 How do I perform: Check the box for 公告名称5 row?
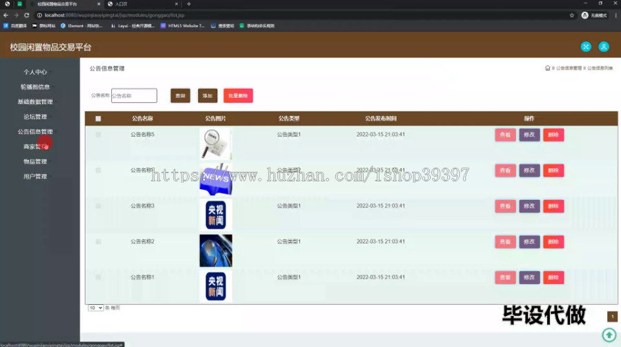click(x=98, y=135)
